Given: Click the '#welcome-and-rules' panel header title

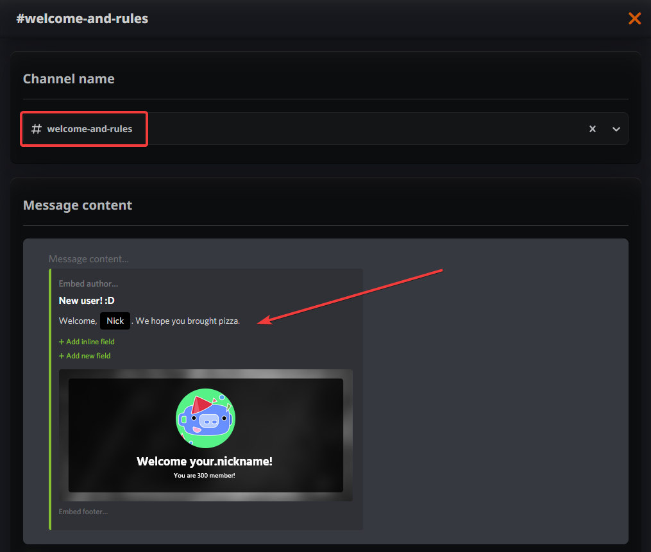Looking at the screenshot, I should pyautogui.click(x=82, y=19).
